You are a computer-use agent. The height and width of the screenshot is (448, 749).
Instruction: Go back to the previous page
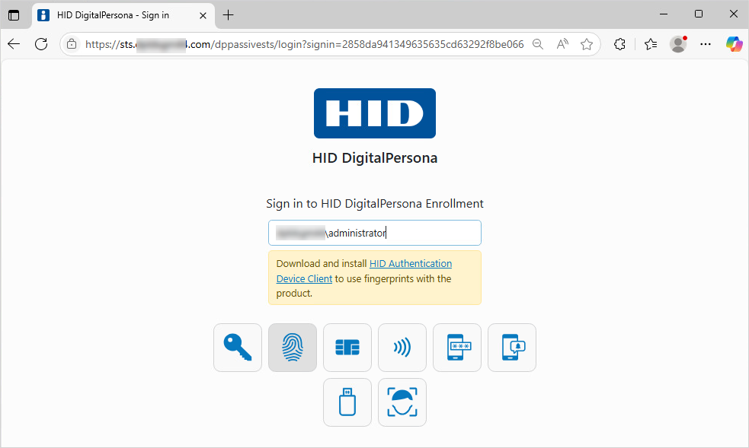(14, 44)
